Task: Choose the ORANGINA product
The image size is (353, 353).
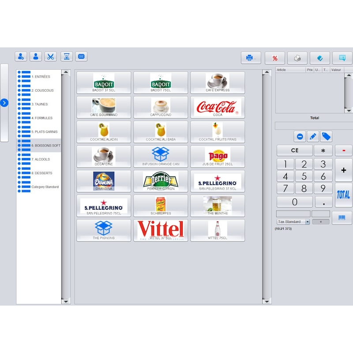Action: click(104, 181)
